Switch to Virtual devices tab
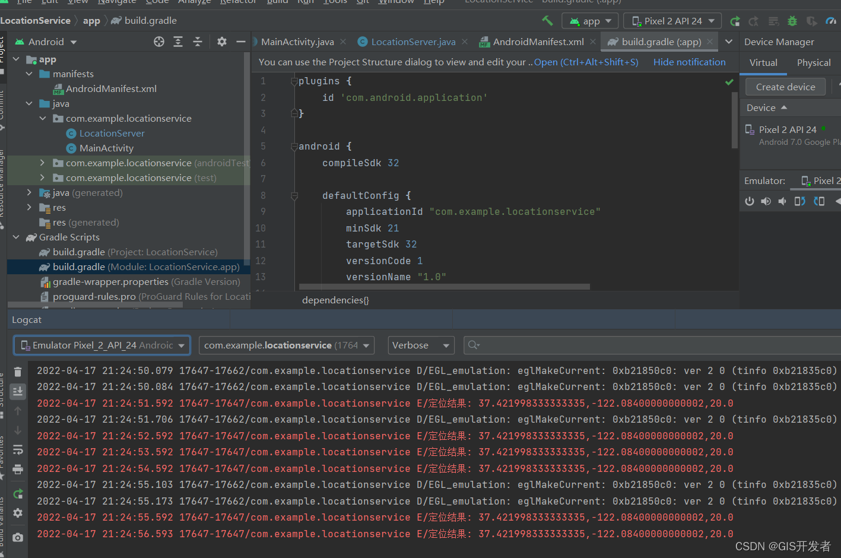This screenshot has height=558, width=841. 763,62
